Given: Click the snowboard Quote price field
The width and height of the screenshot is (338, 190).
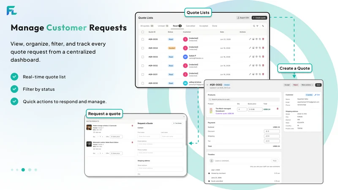Looking at the screenshot, I should 255,109.
